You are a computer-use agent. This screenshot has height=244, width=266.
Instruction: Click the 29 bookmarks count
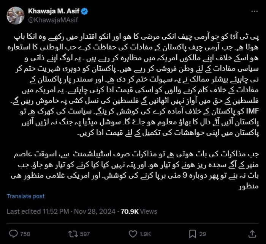(x=203, y=234)
